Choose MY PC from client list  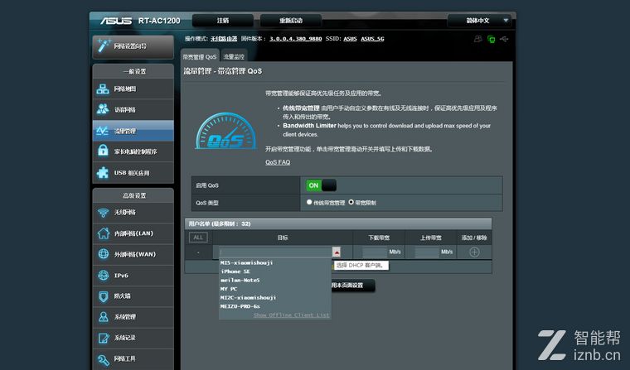229,289
